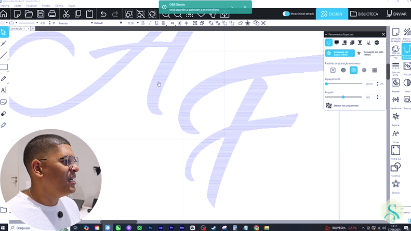
Task: Open the Visualizar menu
Action: [31, 6]
